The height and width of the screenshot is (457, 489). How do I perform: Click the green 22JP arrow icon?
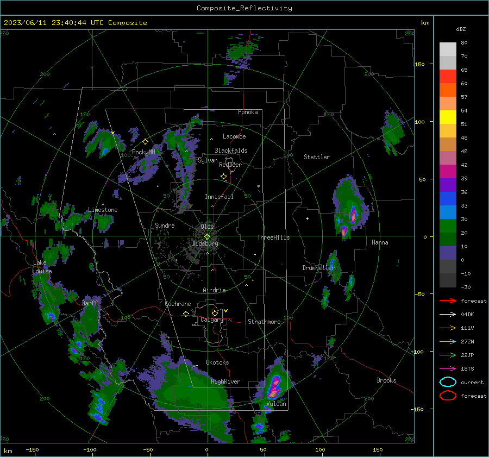pos(448,355)
